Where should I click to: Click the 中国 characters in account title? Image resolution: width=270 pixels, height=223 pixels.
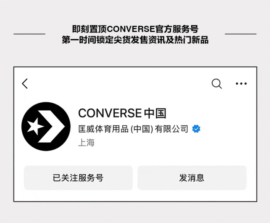pyautogui.click(x=155, y=113)
